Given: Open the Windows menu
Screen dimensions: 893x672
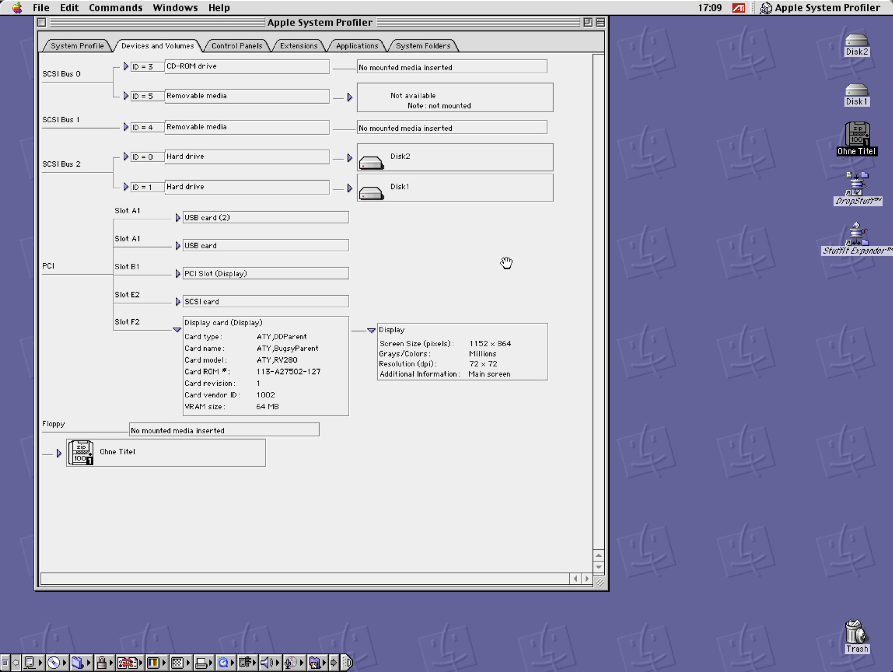Looking at the screenshot, I should tap(175, 8).
